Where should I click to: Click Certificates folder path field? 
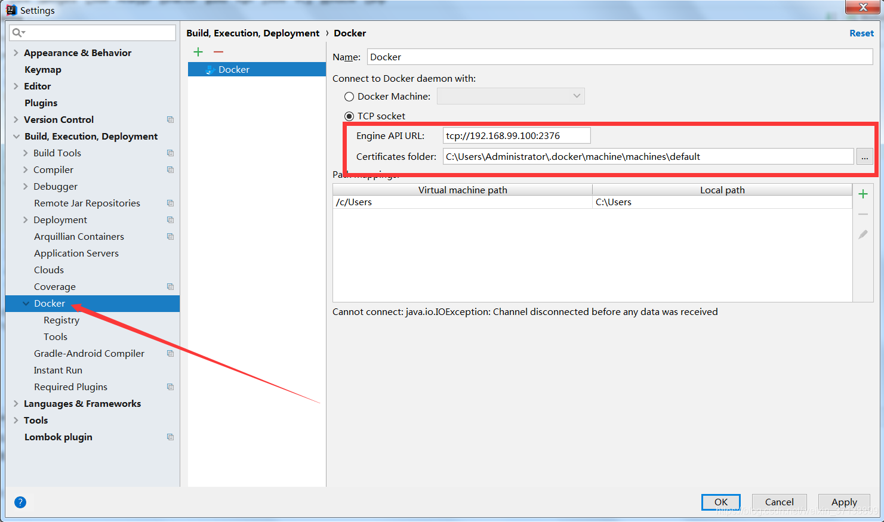click(648, 157)
